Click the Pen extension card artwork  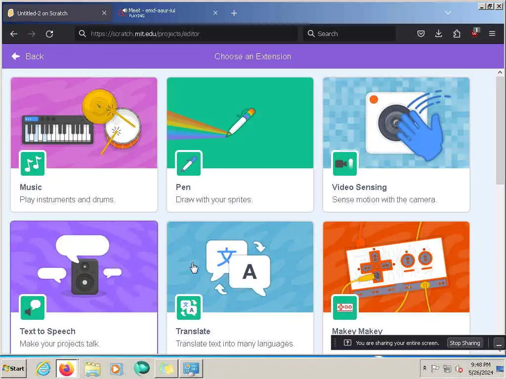(240, 123)
